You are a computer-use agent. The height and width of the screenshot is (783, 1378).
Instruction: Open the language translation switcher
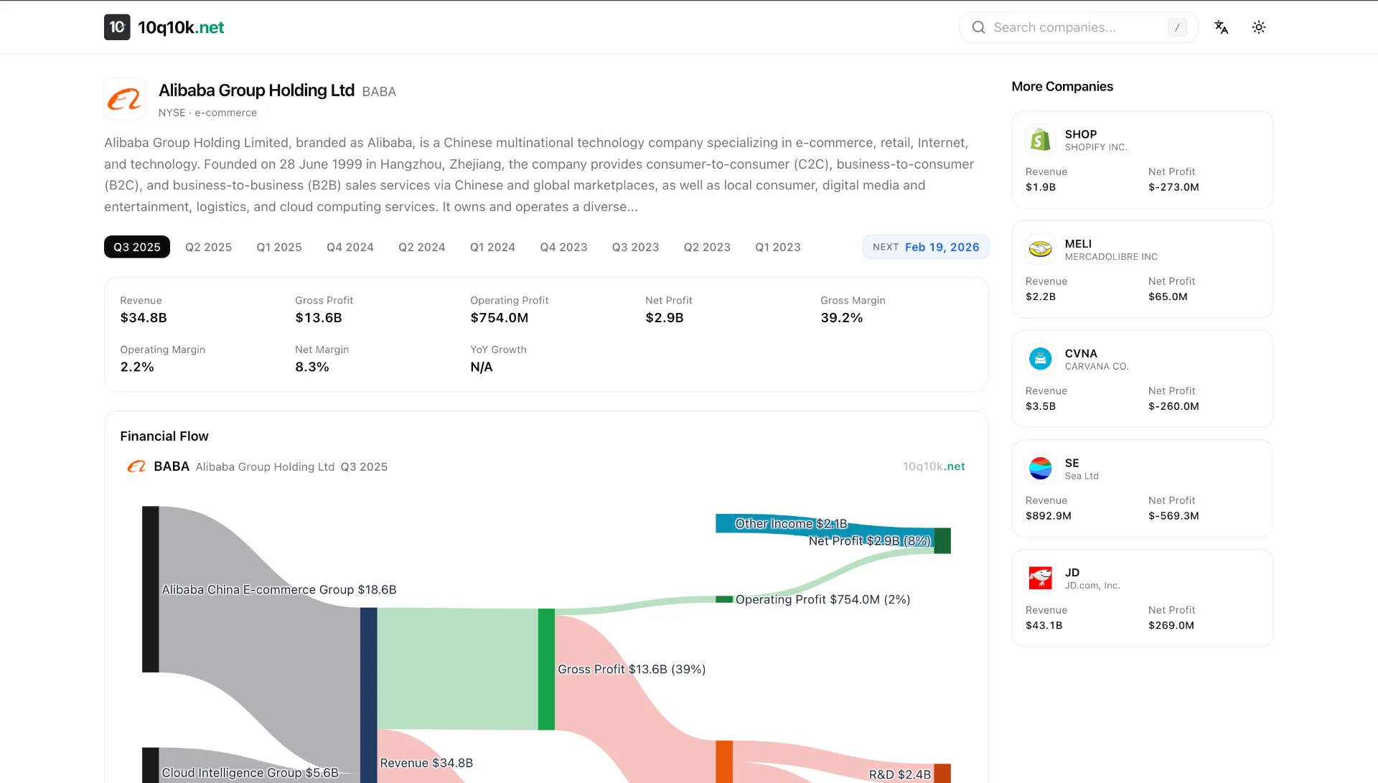click(x=1221, y=27)
